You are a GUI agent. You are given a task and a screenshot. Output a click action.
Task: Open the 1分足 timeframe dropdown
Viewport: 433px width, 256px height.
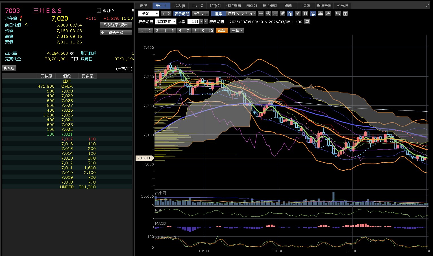[149, 14]
